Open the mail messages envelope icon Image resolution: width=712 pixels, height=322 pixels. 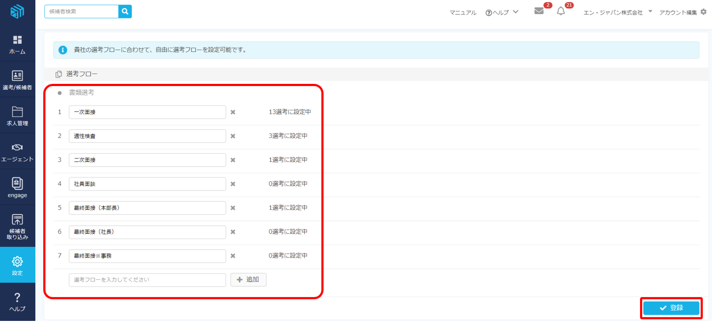(x=539, y=11)
